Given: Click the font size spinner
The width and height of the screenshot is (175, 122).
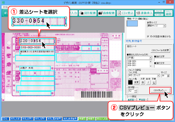Looking at the screenshot, I should point(168,75).
